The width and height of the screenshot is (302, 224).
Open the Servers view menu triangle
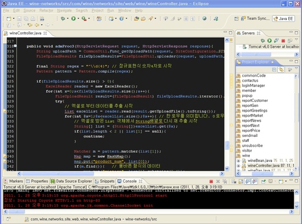coord(297,39)
